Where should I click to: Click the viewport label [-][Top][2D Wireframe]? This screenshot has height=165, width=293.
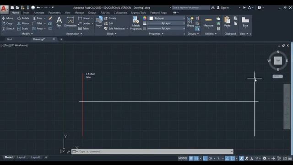tap(14, 45)
